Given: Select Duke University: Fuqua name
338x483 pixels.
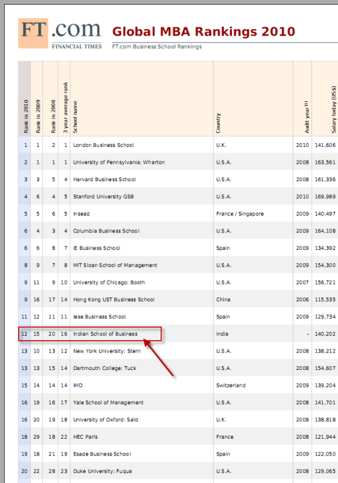Looking at the screenshot, I should point(103,471).
